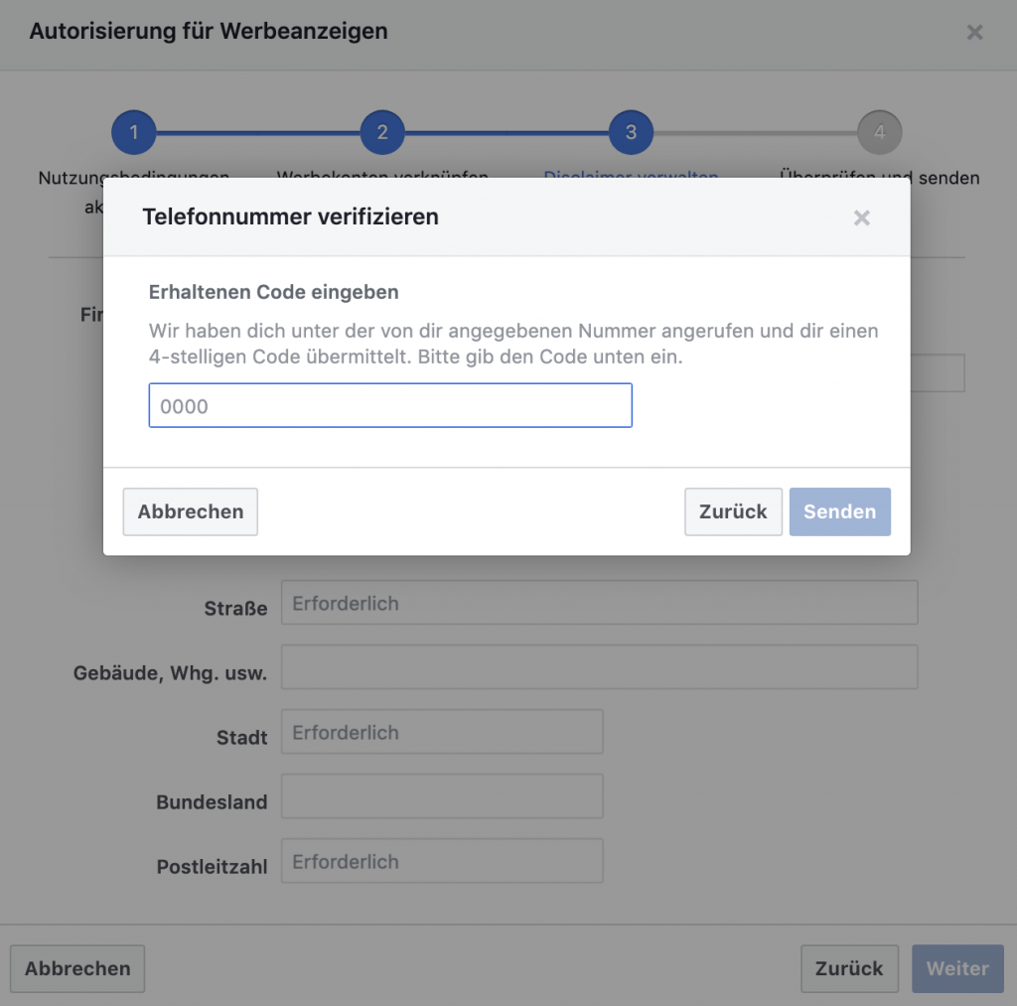1017x1006 pixels.
Task: Open the Disclaimer verwalten step label
Action: coord(631,175)
